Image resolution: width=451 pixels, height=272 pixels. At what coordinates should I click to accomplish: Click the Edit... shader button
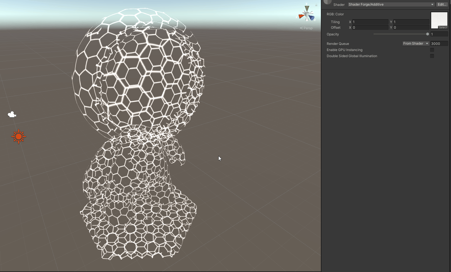[x=442, y=4]
